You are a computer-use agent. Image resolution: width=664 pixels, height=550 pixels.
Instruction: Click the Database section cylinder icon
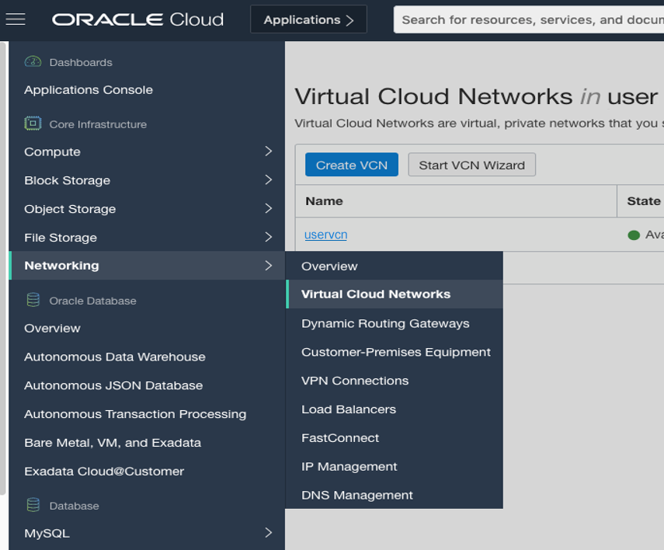click(33, 505)
